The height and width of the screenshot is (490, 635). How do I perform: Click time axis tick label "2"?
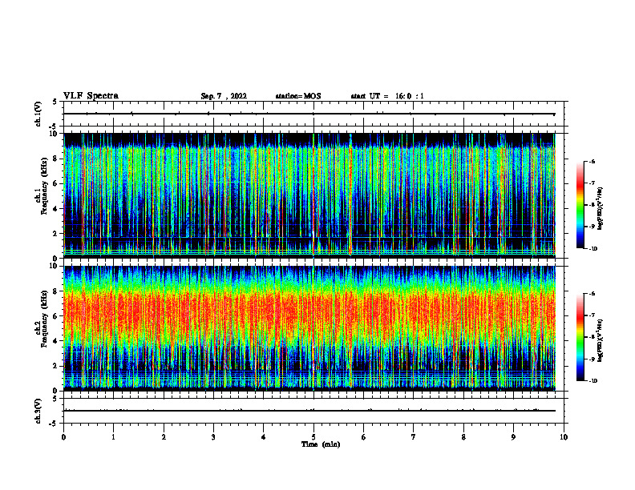164,437
